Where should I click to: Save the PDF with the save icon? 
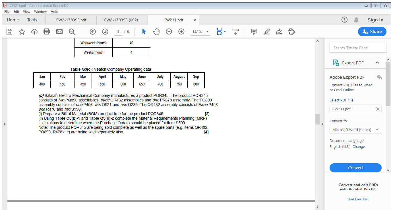click(9, 32)
